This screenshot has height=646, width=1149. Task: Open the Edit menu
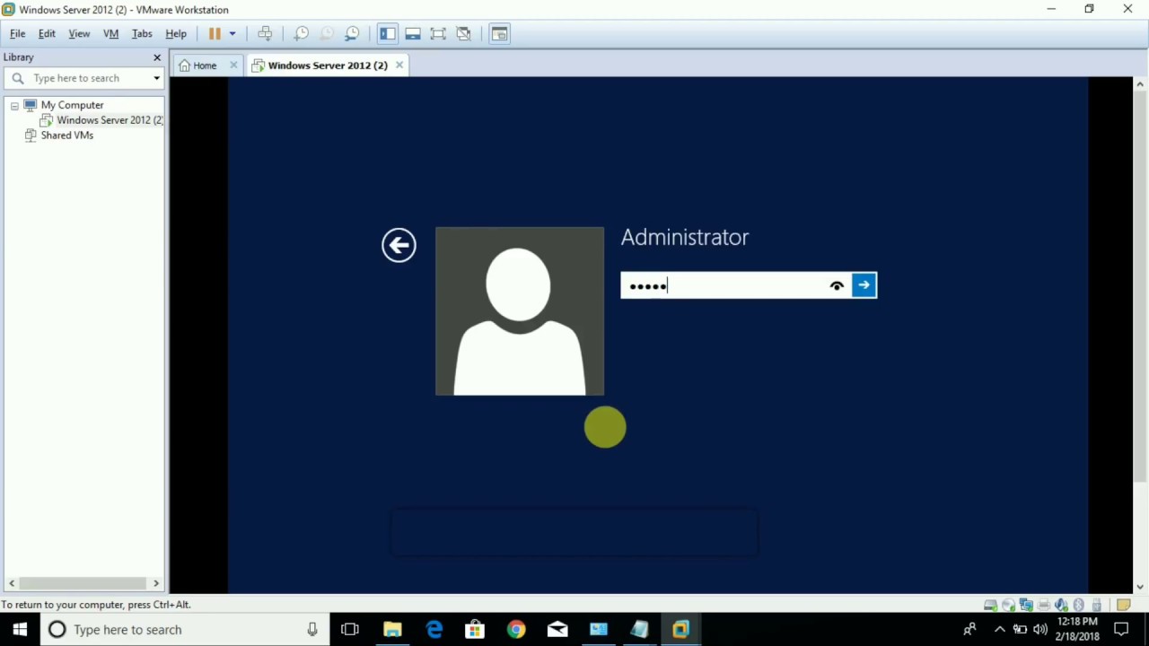[47, 33]
